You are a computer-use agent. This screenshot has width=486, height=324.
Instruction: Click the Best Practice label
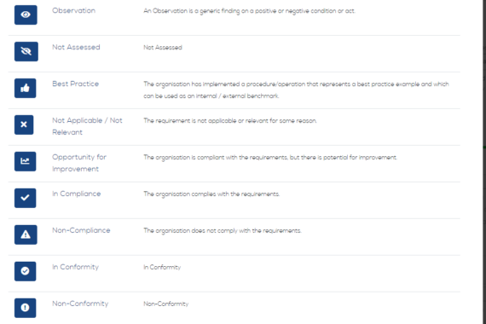click(75, 84)
